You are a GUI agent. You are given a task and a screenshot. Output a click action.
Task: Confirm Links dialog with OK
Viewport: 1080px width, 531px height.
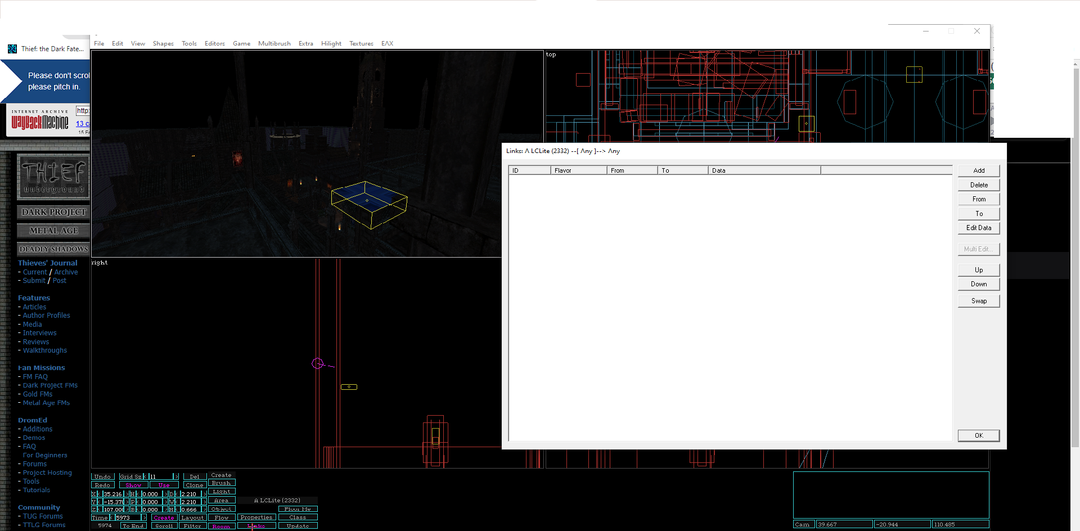click(x=979, y=435)
